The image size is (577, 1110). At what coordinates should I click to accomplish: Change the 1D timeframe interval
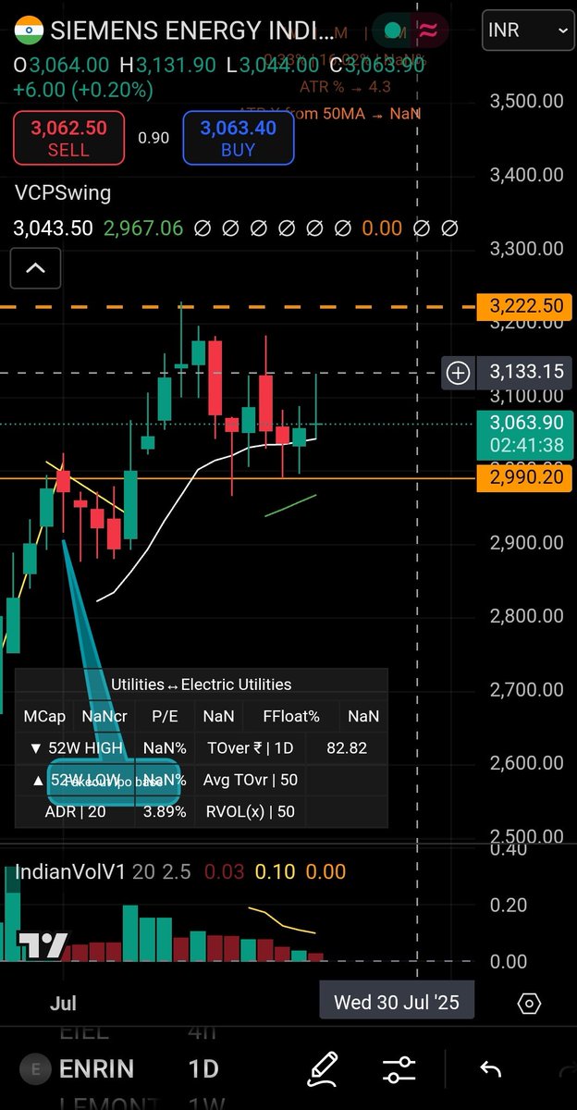click(x=203, y=1069)
